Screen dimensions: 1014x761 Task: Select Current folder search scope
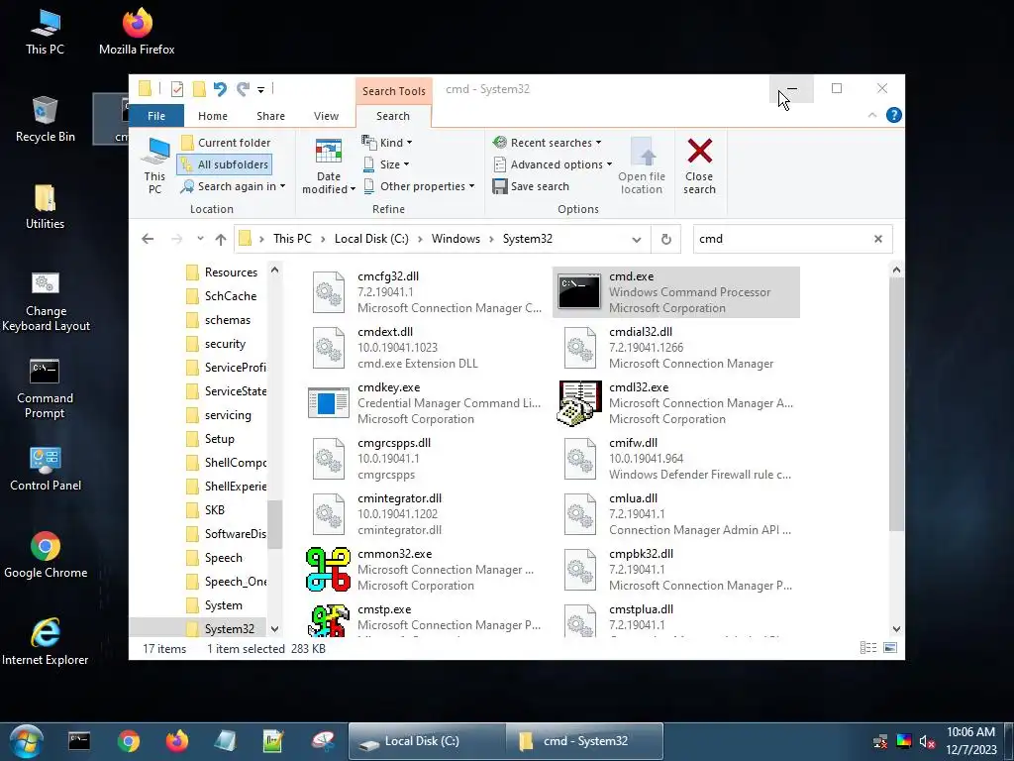click(226, 143)
